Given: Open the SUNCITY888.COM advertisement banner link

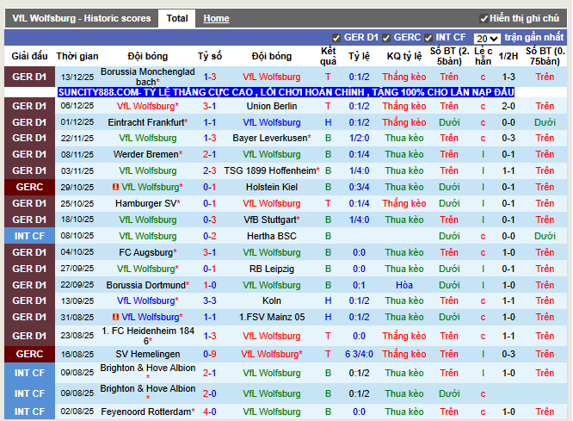Looking at the screenshot, I should coord(286,92).
